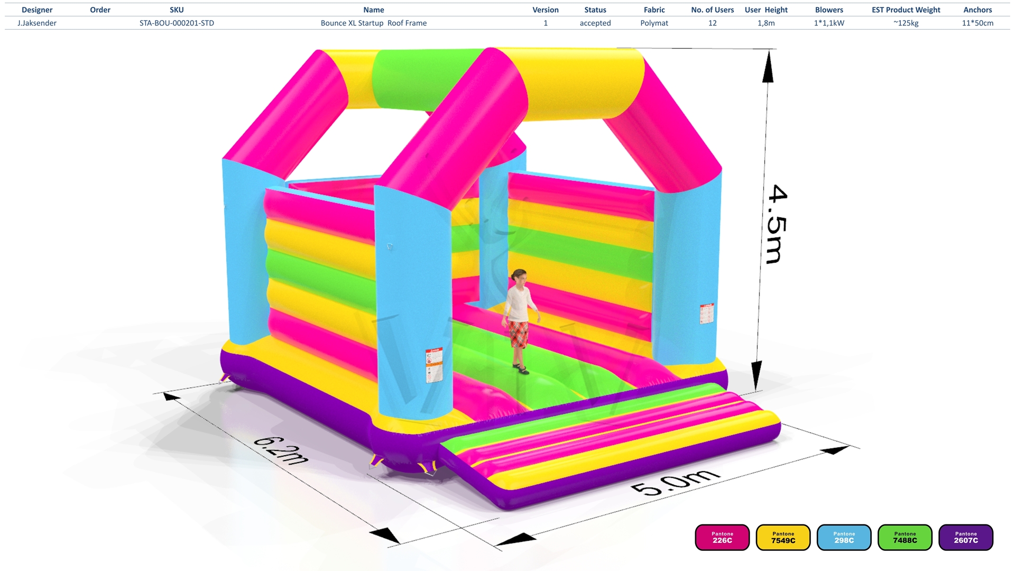The height and width of the screenshot is (571, 1015).
Task: Click the Blowers column header
Action: pos(829,10)
